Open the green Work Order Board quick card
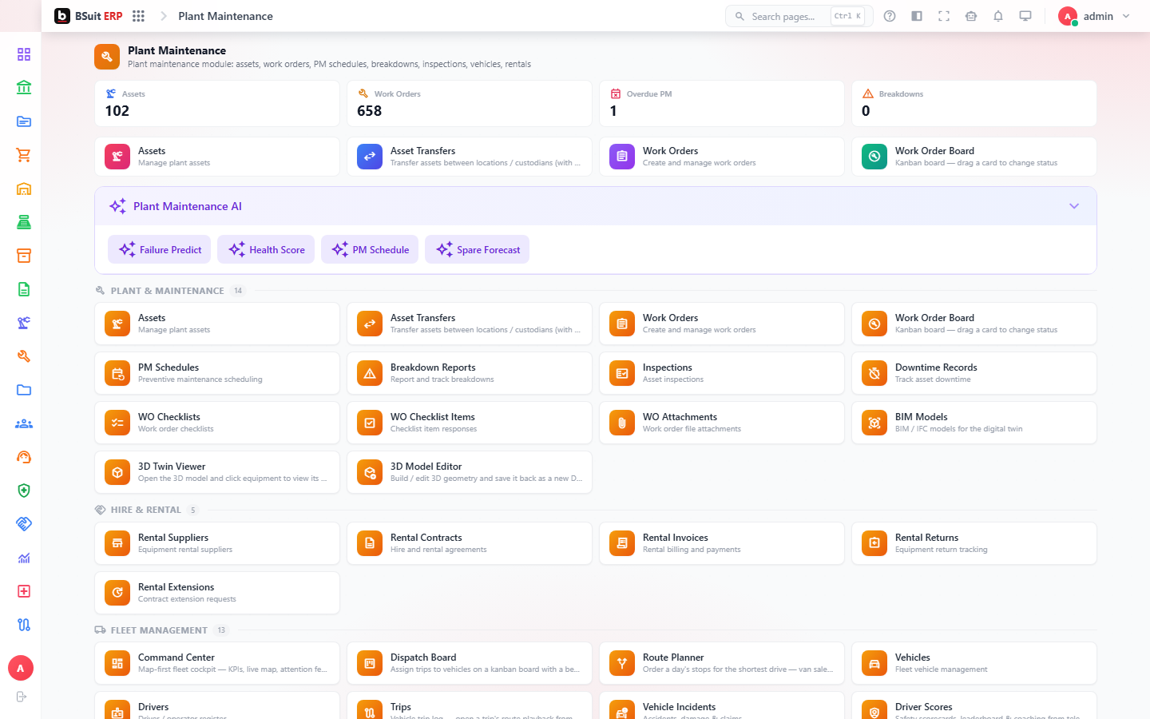Image resolution: width=1150 pixels, height=719 pixels. 974,157
